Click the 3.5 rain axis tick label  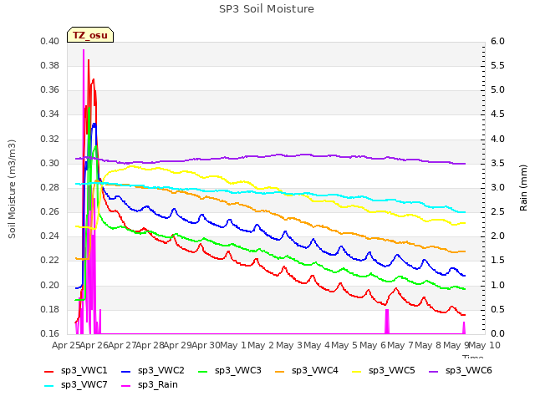(x=497, y=164)
